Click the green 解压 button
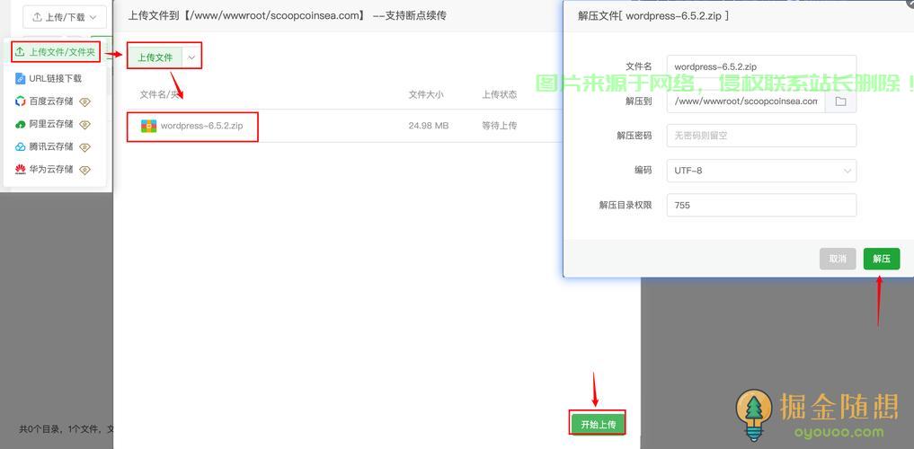This screenshot has height=449, width=914. (882, 259)
